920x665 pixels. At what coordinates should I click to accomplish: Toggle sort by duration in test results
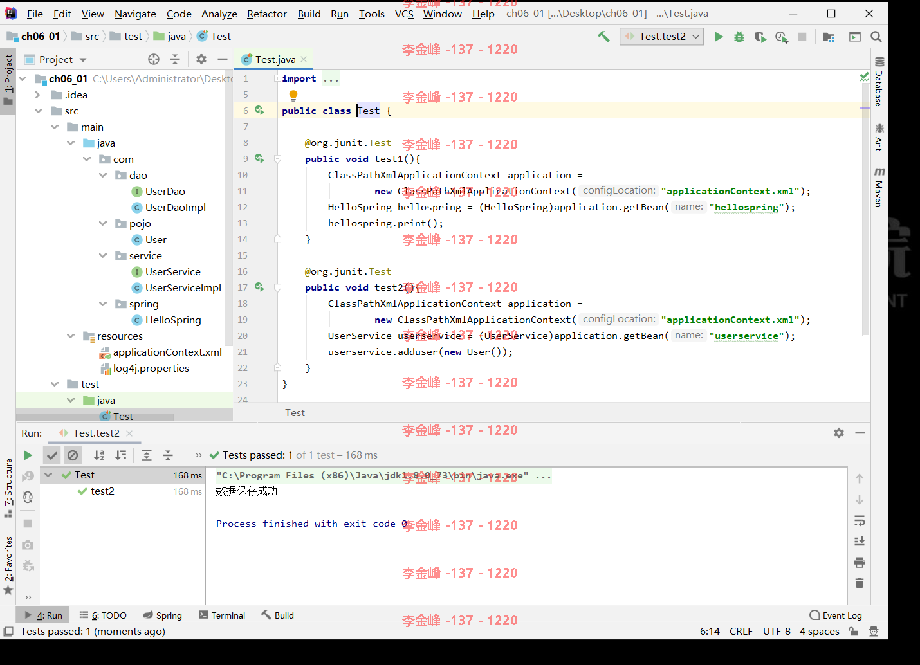(x=120, y=455)
